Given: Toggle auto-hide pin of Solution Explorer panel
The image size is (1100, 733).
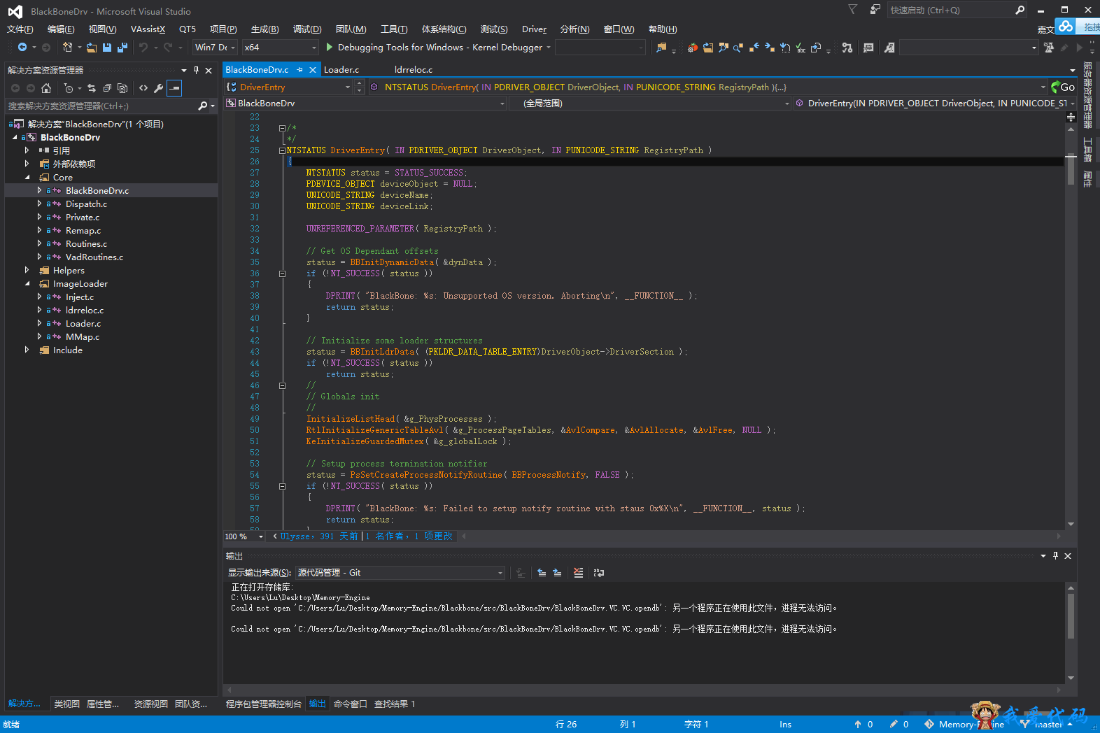Looking at the screenshot, I should tap(197, 70).
